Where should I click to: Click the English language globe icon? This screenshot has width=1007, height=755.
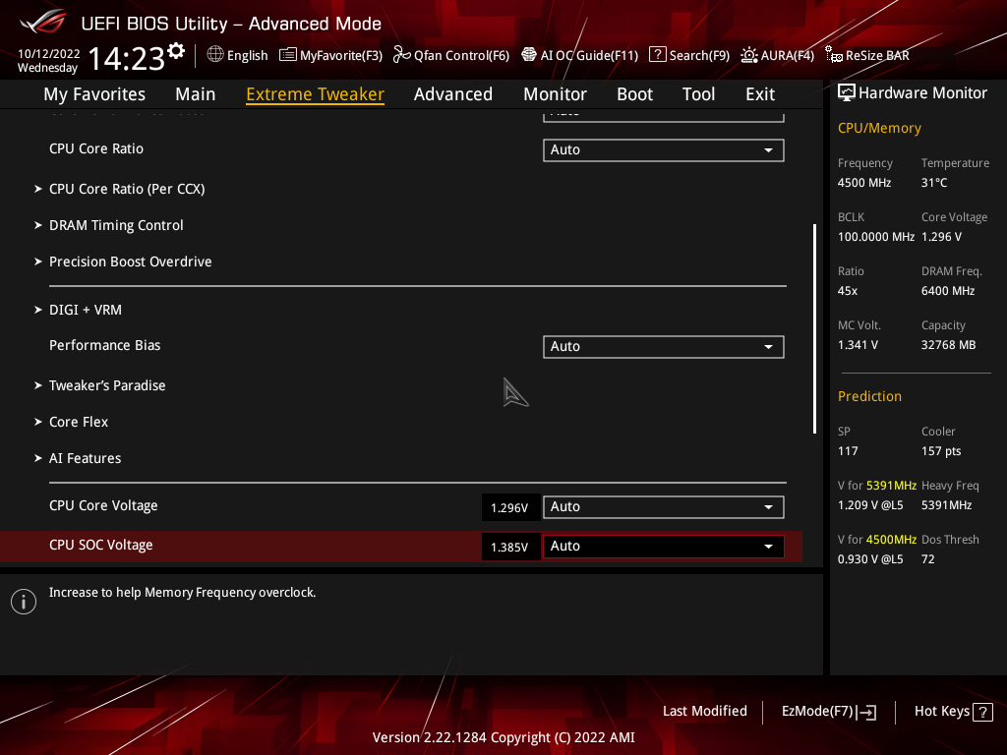point(215,55)
